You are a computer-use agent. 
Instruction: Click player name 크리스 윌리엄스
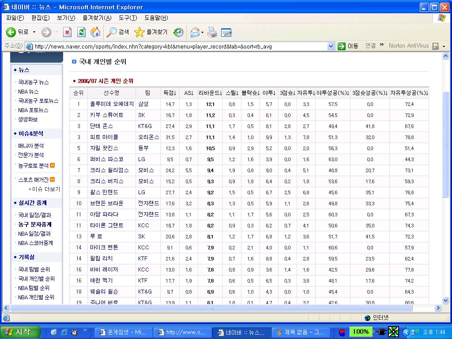[109, 170]
